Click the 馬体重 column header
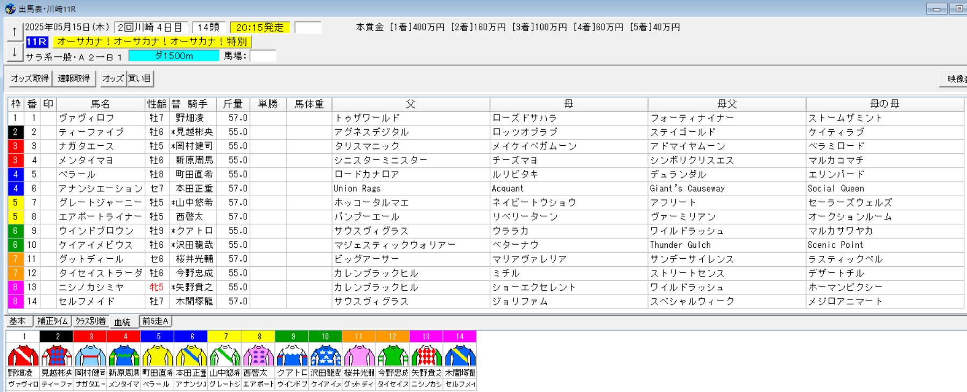Viewport: 967px width, 392px height. tap(309, 104)
